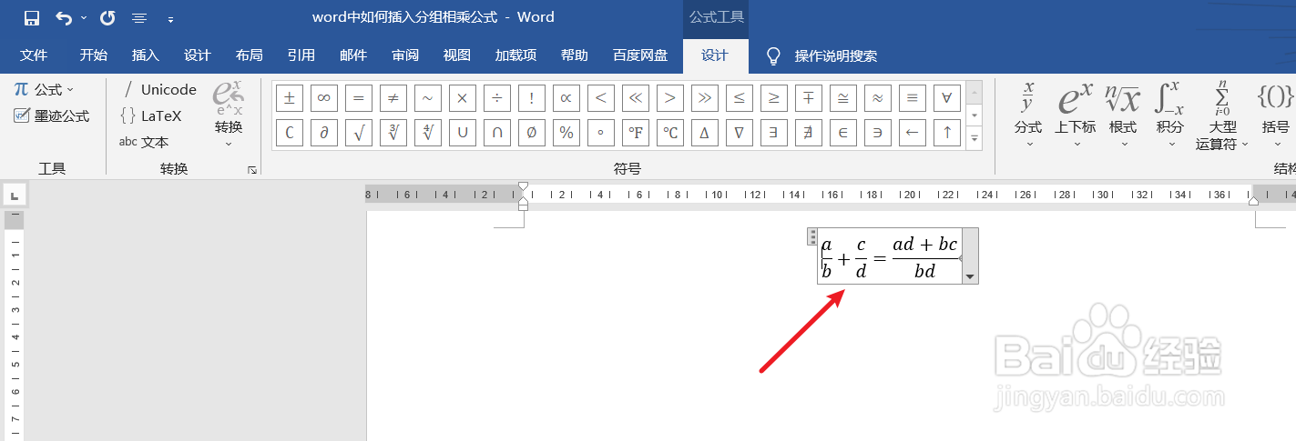The image size is (1296, 441).
Task: Open the 转换 group dialog launcher
Action: 251,169
